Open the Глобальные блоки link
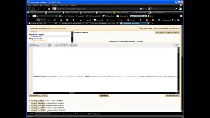Viewport: 210px width, 118px height. [145, 28]
